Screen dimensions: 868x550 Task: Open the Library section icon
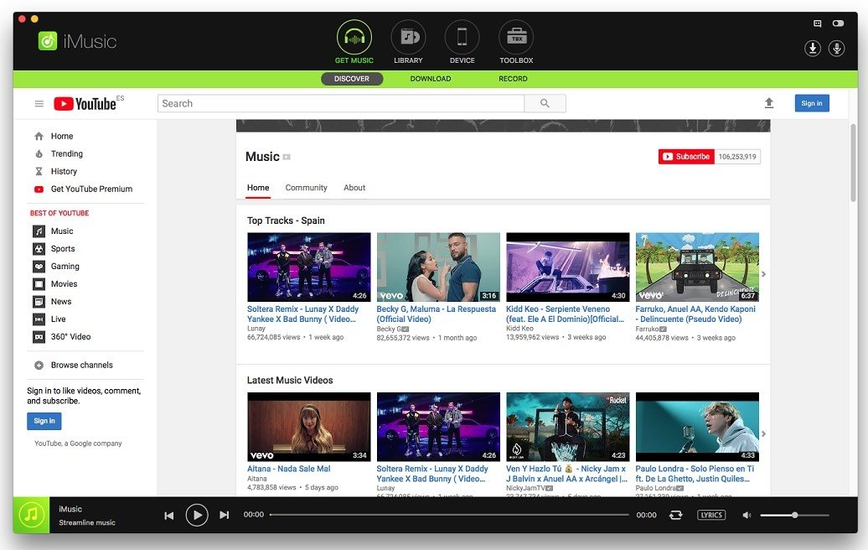tap(408, 37)
